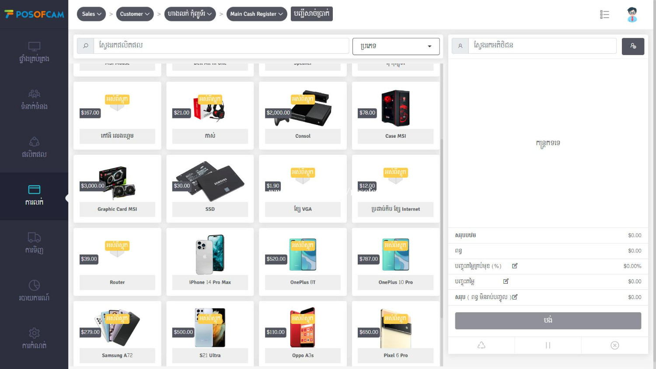The image size is (656, 369).
Task: Open the list view icon in header
Action: 604,14
